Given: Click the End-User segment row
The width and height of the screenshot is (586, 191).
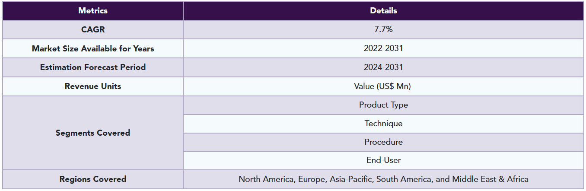Looking at the screenshot, I should 383,160.
